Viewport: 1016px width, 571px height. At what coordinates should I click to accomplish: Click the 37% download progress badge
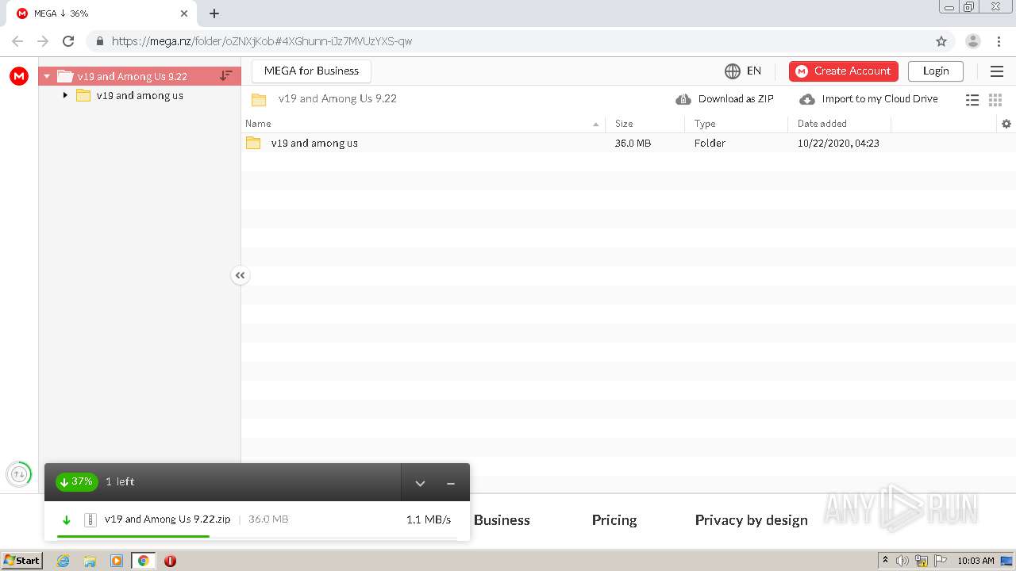click(76, 481)
